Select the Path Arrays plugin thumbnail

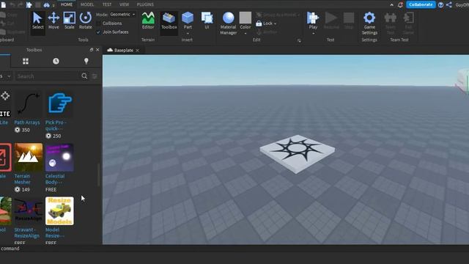click(x=28, y=104)
